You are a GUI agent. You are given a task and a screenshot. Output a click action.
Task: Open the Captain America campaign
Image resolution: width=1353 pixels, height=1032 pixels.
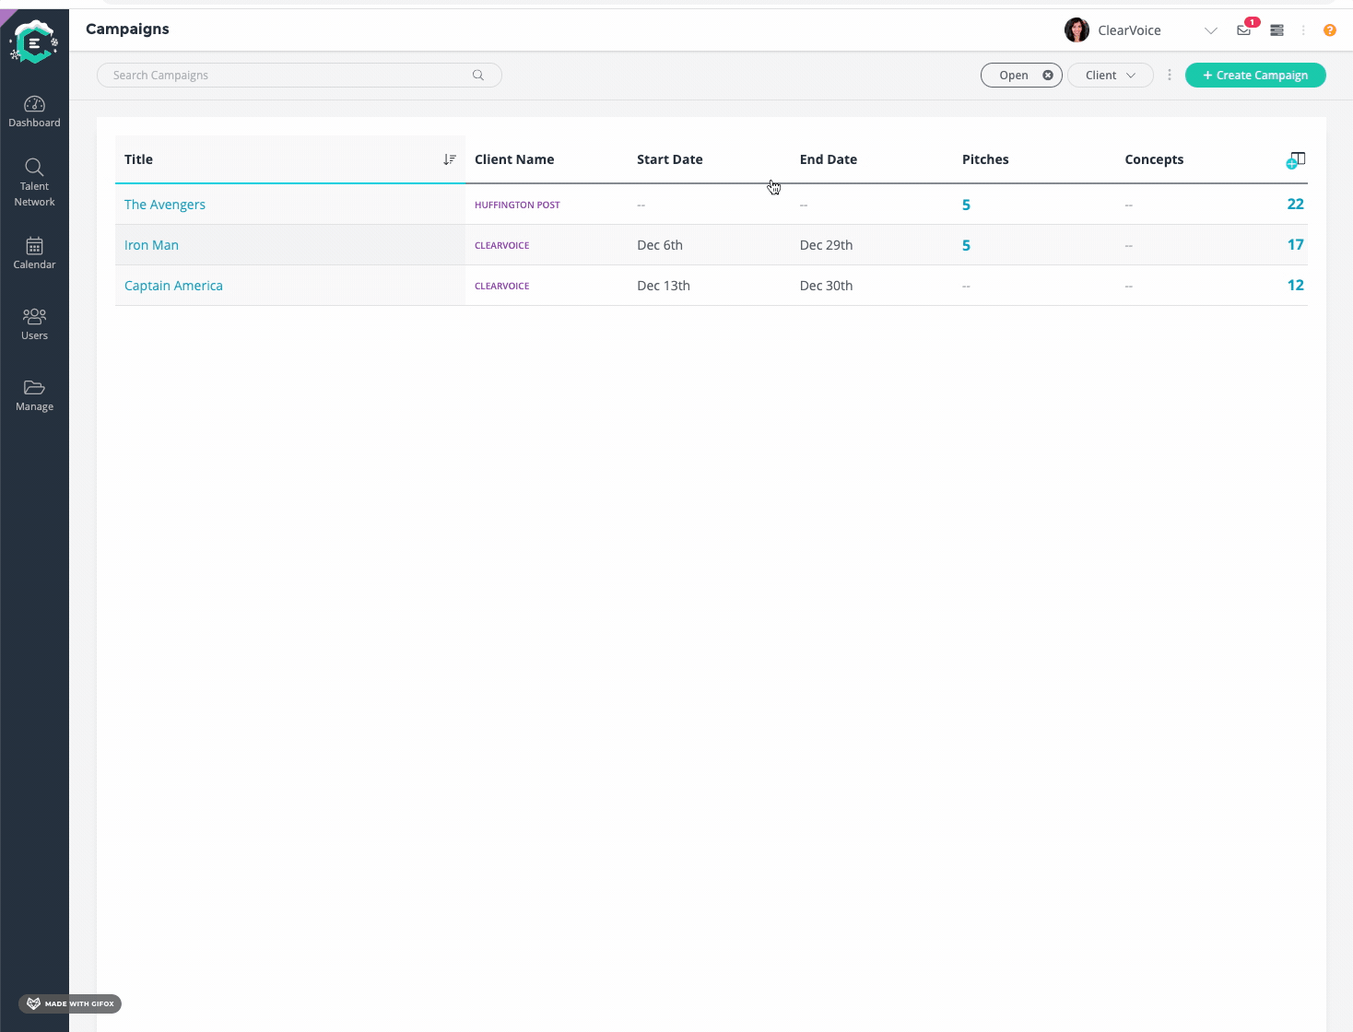173,286
